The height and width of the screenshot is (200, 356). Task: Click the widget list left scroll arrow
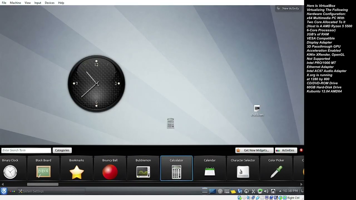[x=2, y=184]
